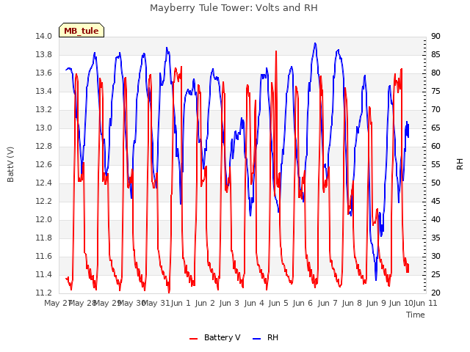
Task: Click the 30 right axis value
Action: tap(435, 256)
